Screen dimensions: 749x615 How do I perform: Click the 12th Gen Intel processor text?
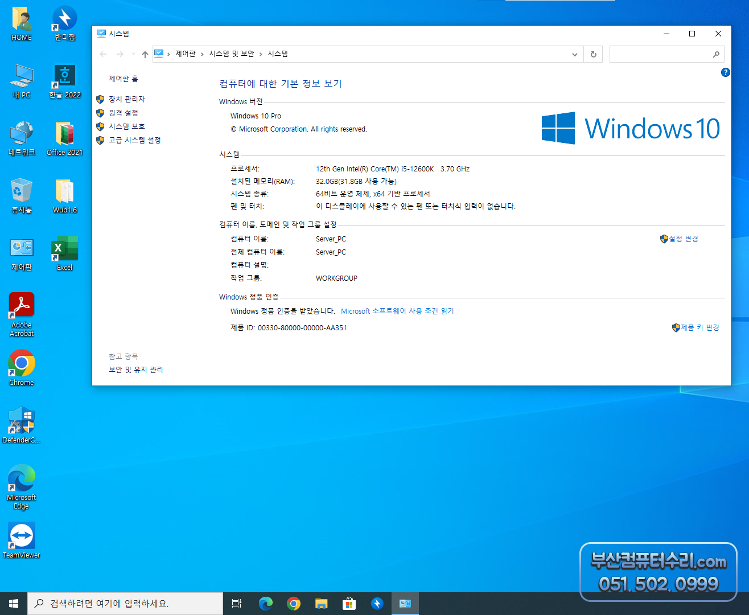pos(393,169)
